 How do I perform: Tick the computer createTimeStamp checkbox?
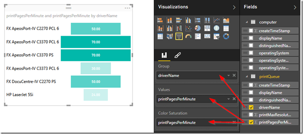(251, 31)
